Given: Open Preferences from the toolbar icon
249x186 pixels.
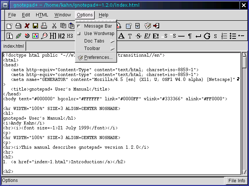Looking at the screenshot, I should point(148,26).
